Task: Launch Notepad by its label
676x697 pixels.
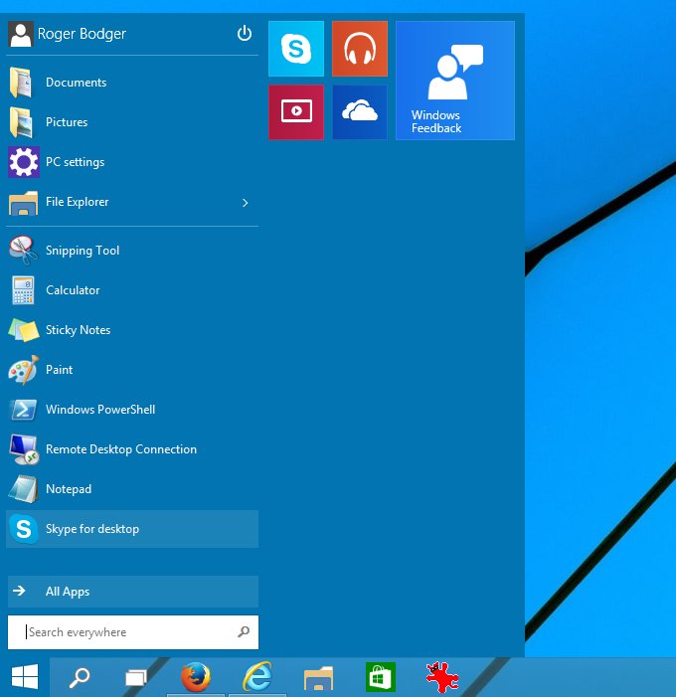Action: [x=69, y=489]
